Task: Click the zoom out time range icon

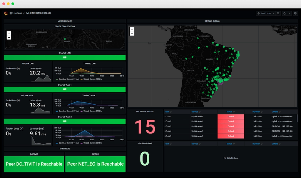Action: coord(278,13)
